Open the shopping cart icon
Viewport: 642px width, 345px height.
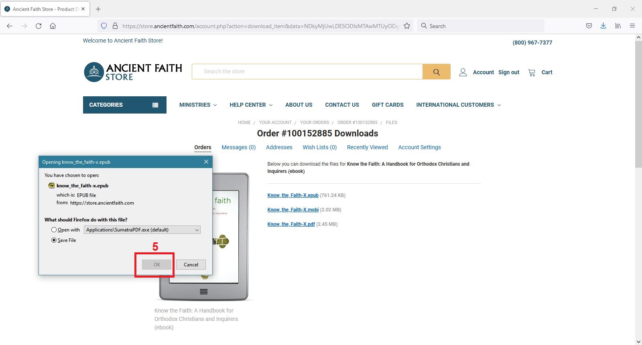click(x=532, y=72)
